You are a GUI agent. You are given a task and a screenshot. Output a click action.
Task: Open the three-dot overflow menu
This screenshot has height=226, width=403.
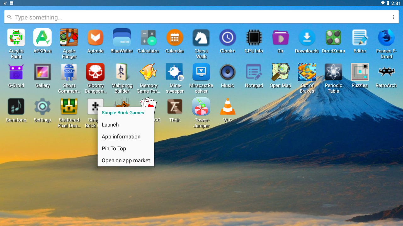393,17
